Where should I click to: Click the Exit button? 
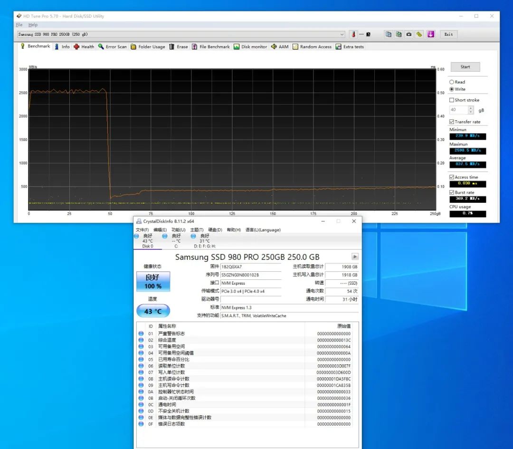coord(448,34)
